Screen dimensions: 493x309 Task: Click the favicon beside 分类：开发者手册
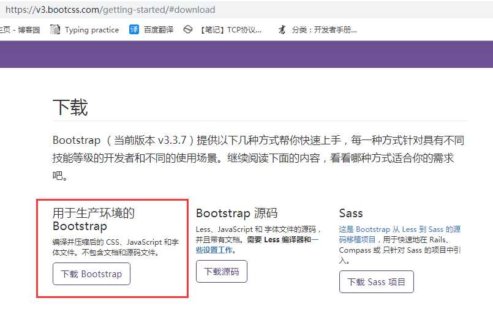(282, 29)
